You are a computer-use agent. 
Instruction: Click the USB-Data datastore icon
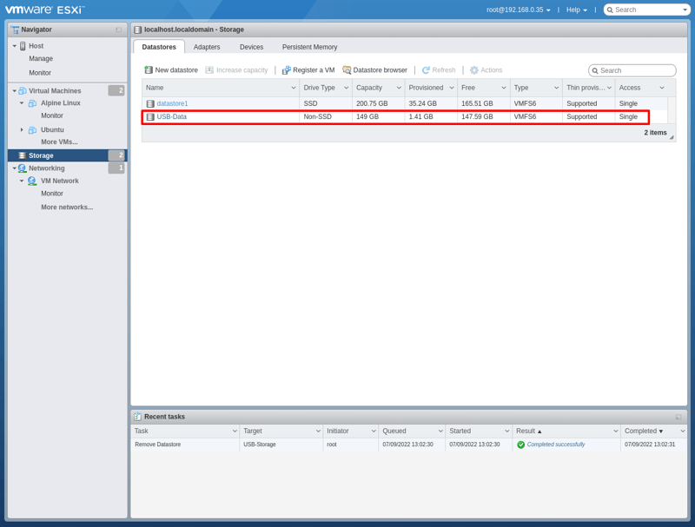tap(150, 116)
